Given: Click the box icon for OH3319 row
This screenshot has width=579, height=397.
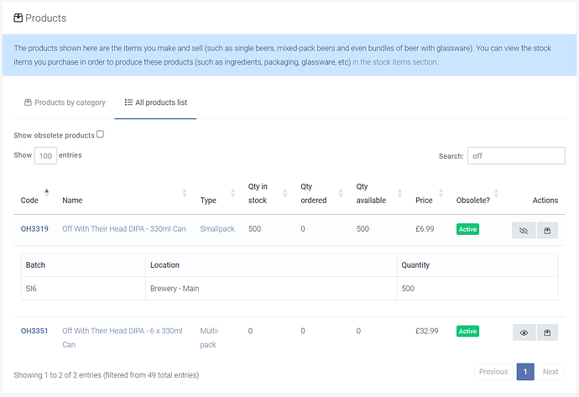Looking at the screenshot, I should (x=547, y=230).
